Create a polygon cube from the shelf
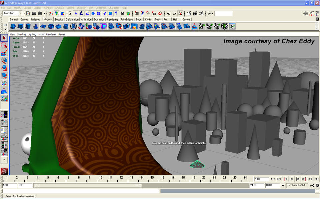 pos(20,26)
